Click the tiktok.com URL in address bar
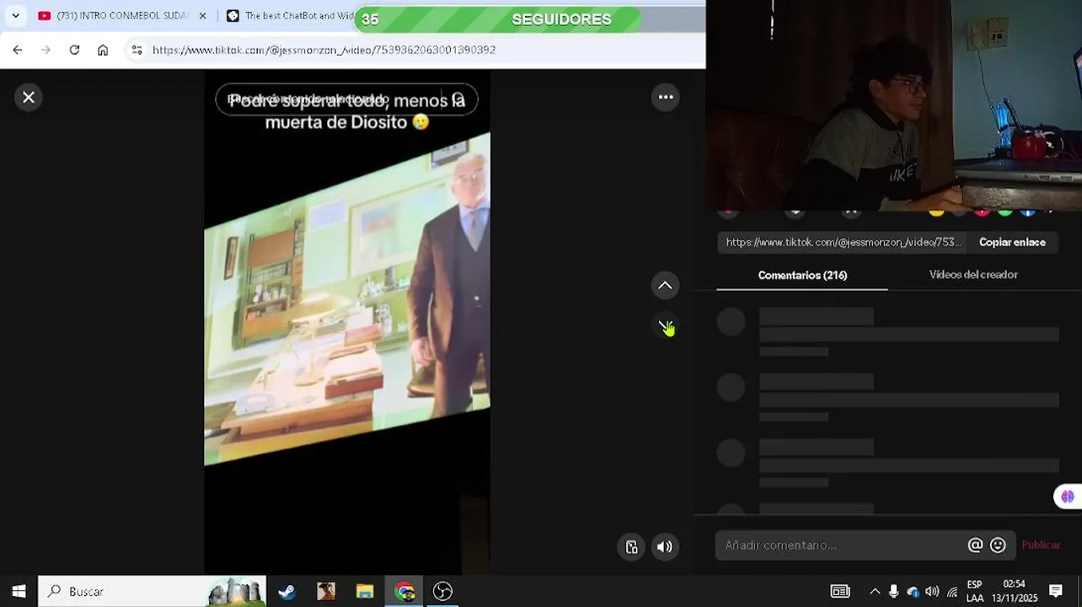This screenshot has width=1082, height=607. (324, 50)
